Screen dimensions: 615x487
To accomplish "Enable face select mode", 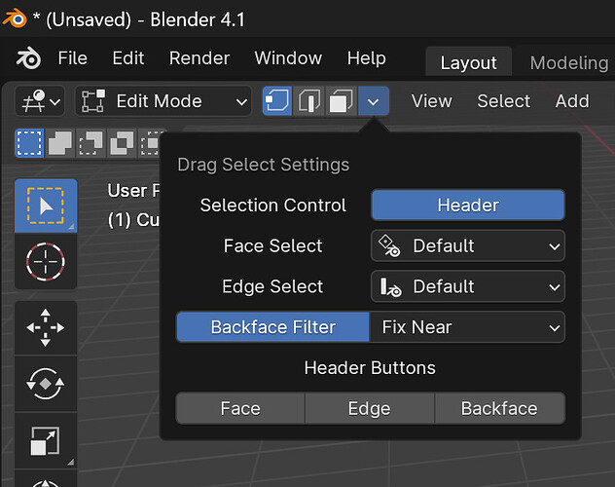I will tap(341, 101).
